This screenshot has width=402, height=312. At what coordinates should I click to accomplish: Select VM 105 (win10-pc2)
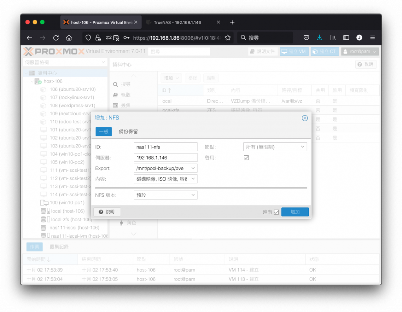67,162
